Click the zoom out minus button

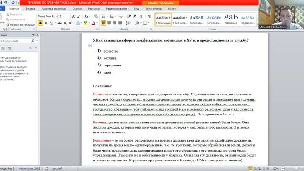pos(283,169)
